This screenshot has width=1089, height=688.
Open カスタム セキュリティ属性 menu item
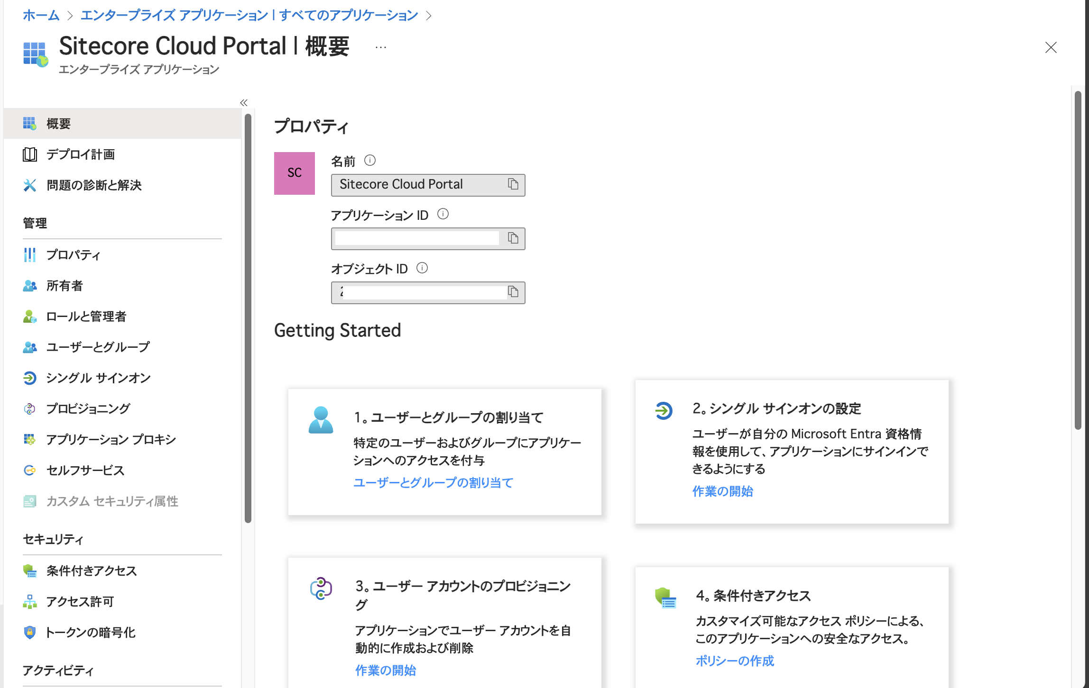pyautogui.click(x=122, y=501)
